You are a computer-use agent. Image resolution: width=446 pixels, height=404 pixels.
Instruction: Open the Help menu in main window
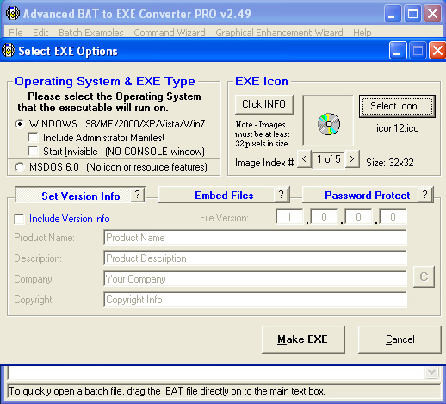(x=362, y=33)
